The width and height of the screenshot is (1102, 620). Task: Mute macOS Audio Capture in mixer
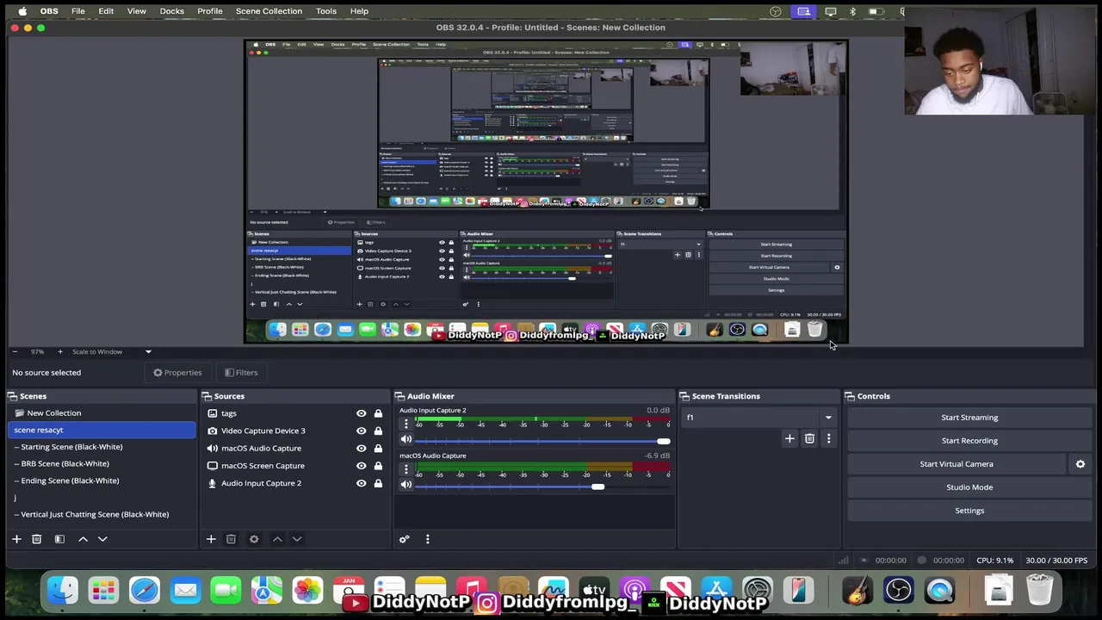406,485
